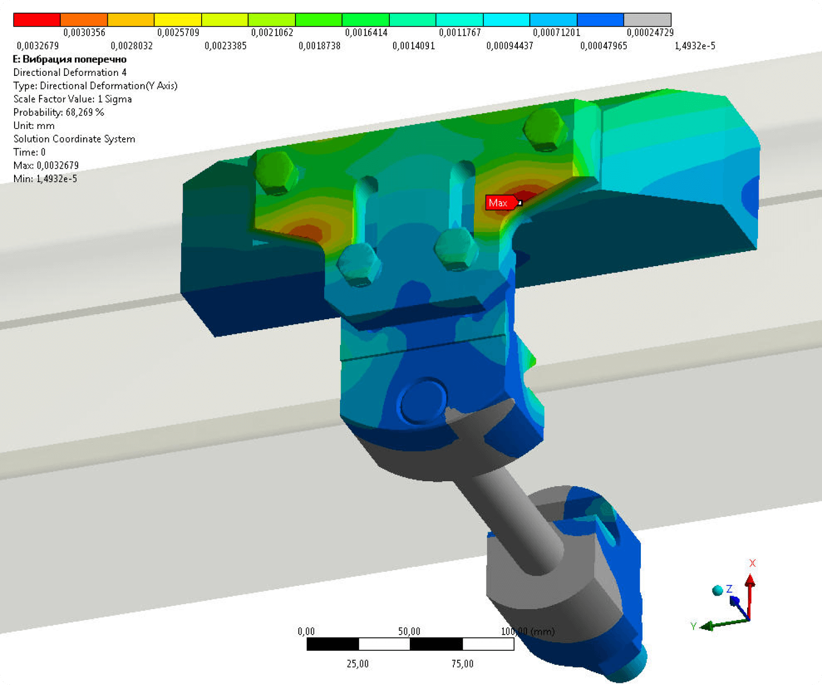Click the 'Time: 0' line
This screenshot has height=685, width=822.
click(29, 152)
